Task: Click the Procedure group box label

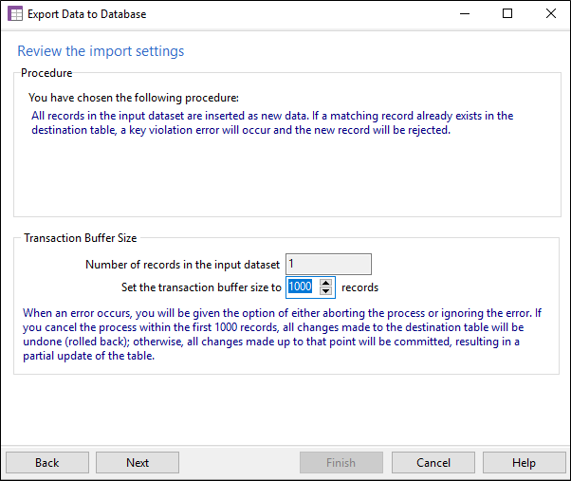Action: tap(46, 73)
